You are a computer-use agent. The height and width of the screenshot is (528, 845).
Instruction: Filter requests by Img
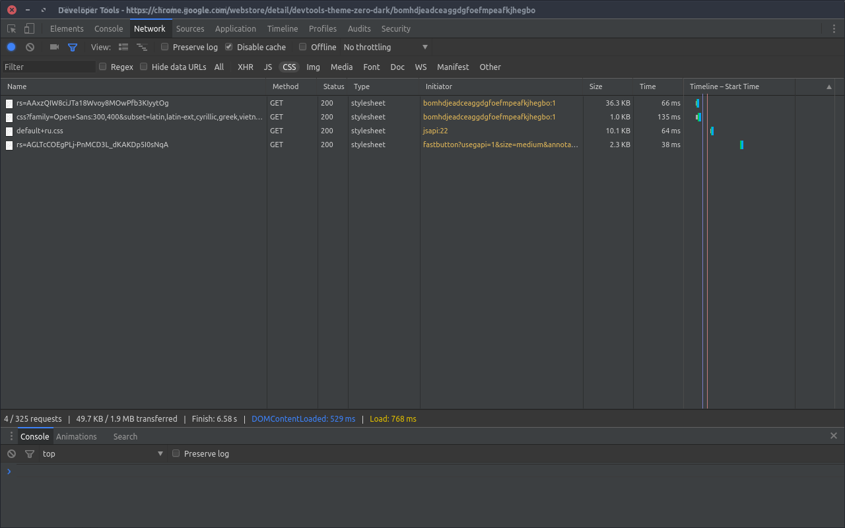pos(313,67)
